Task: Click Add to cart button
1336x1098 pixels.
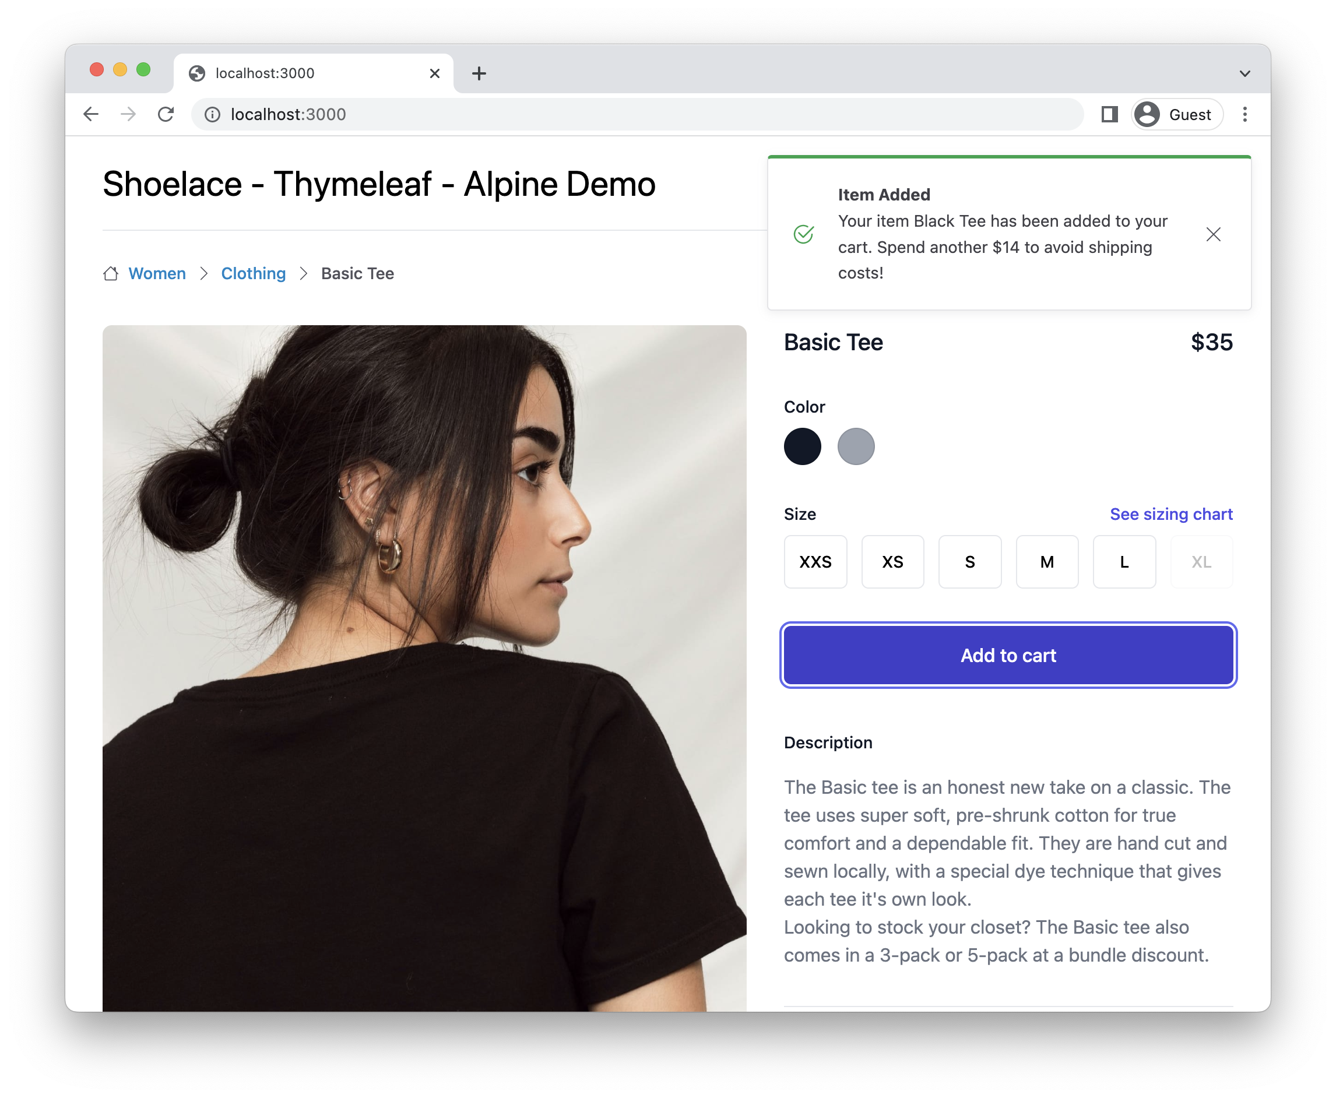Action: point(1008,654)
